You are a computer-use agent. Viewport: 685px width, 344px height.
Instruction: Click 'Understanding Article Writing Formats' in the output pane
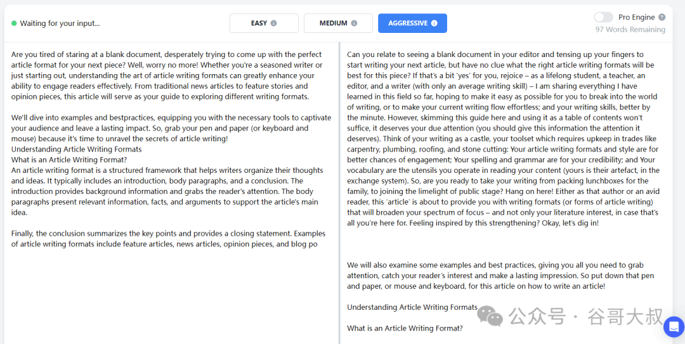[412, 307]
